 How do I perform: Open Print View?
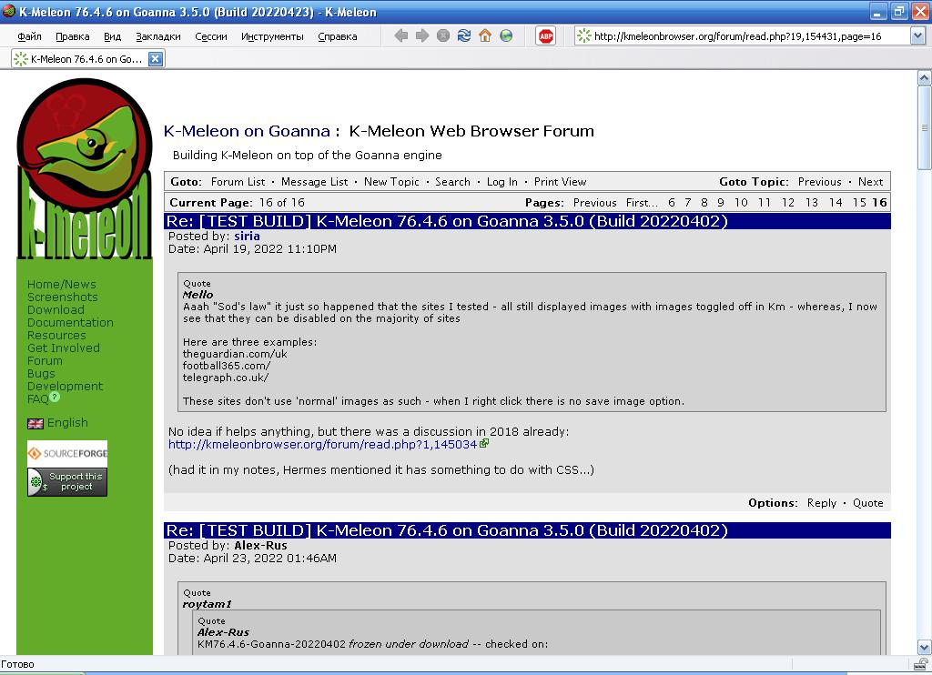point(560,182)
